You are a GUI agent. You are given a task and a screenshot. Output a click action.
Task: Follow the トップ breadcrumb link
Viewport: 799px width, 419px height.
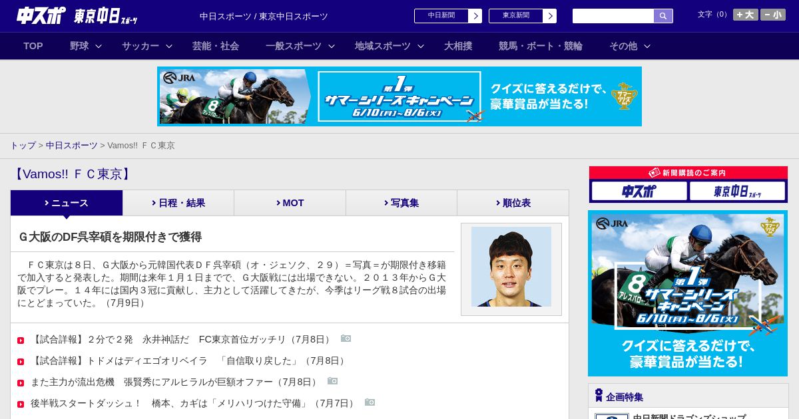tap(23, 145)
